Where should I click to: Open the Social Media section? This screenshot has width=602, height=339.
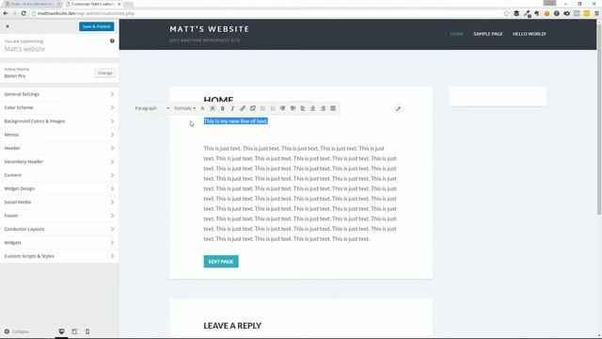pos(59,202)
